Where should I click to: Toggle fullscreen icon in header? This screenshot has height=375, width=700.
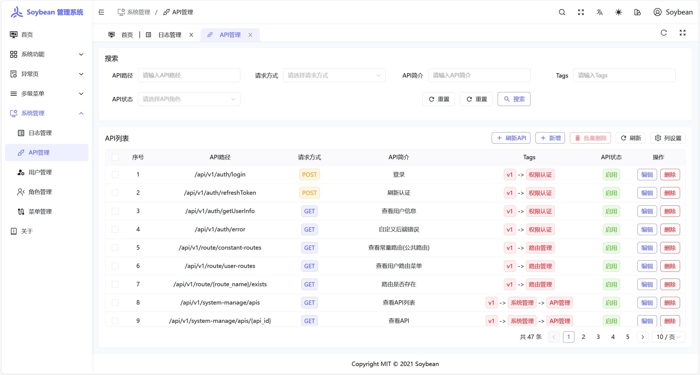pyautogui.click(x=581, y=12)
